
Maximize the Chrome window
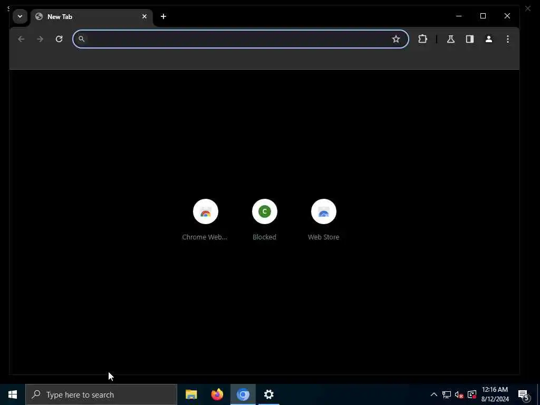pos(483,16)
